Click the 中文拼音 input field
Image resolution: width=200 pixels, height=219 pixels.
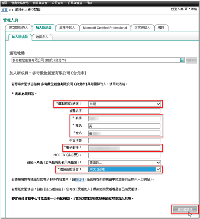[x=124, y=141]
